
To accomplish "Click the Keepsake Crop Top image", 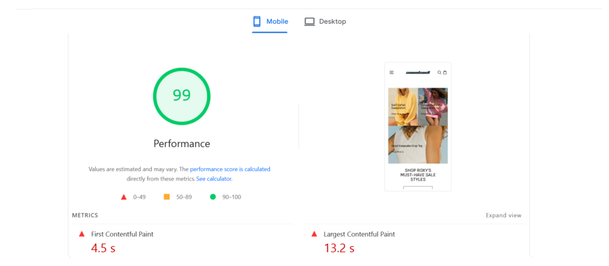I will click(417, 144).
